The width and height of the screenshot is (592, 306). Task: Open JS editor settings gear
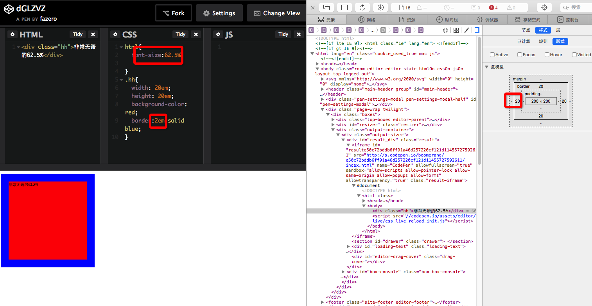(x=218, y=35)
